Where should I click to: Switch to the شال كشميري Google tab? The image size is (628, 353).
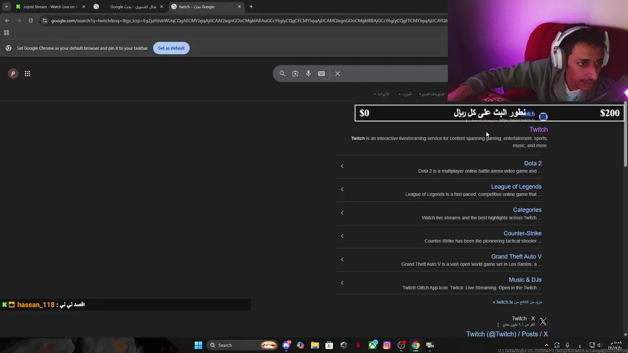coord(128,7)
